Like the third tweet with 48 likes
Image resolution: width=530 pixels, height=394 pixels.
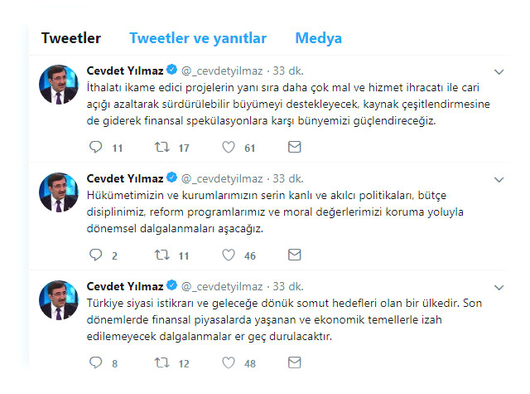(x=228, y=362)
